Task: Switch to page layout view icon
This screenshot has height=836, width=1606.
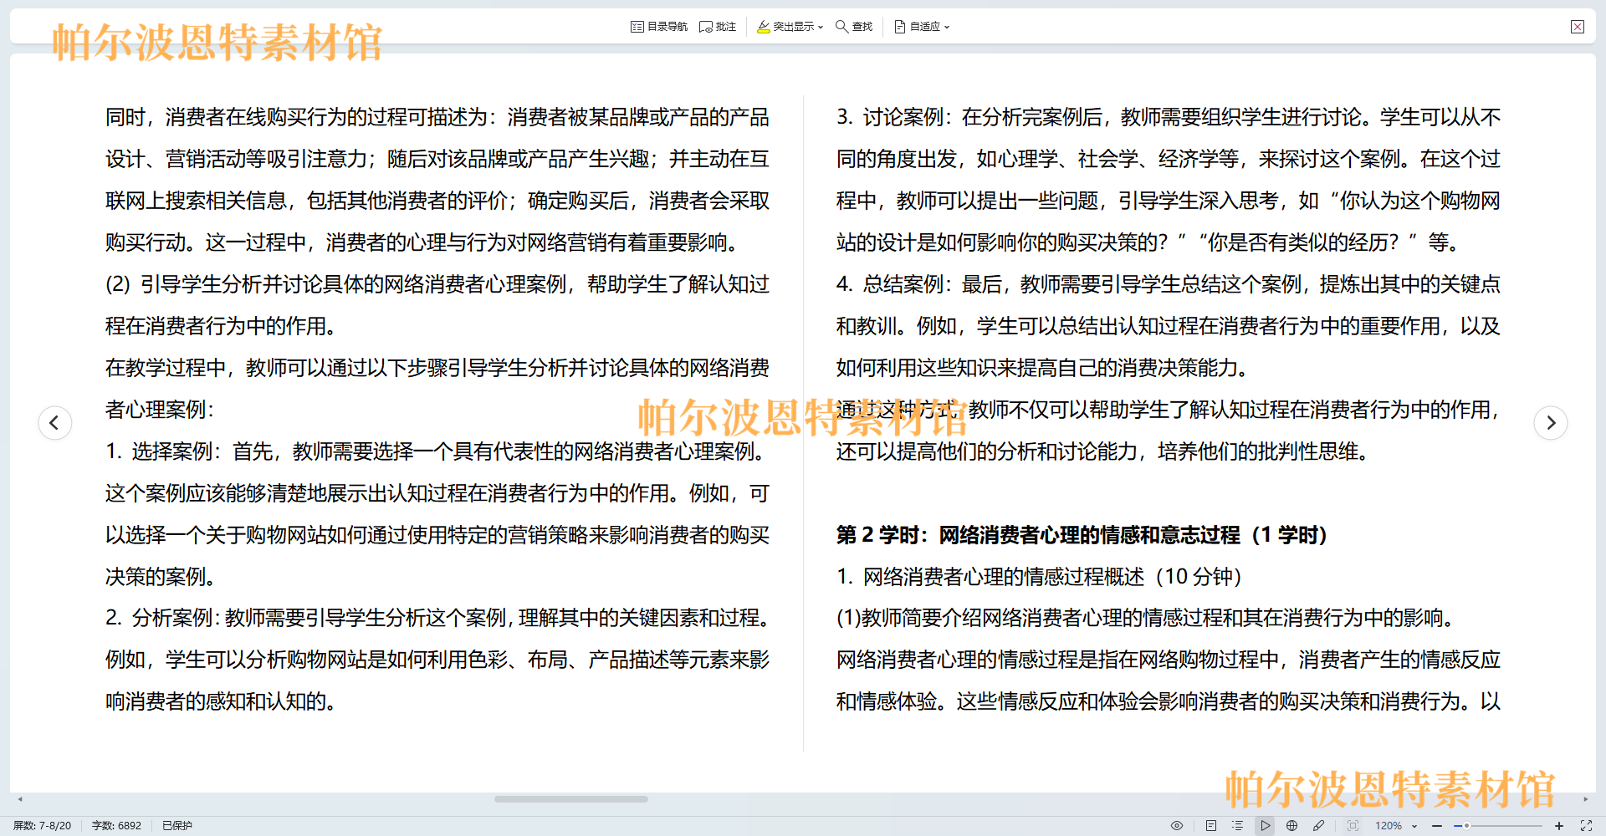Action: 1211,825
